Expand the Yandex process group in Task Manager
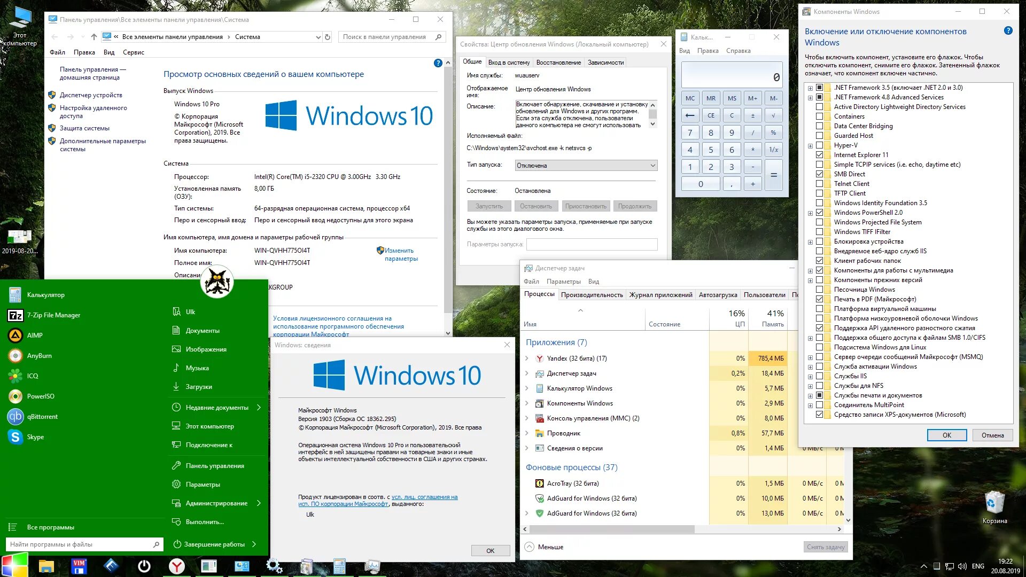 [x=527, y=358]
